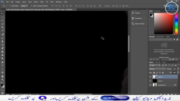This screenshot has height=101, width=180.
Task: Select the Layer 2 thumbnail
Action: coord(155,81)
